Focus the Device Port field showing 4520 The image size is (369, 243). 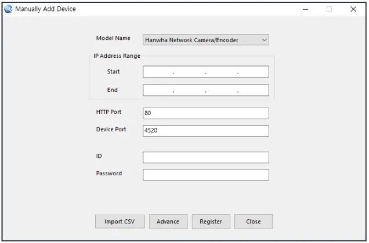pos(206,131)
